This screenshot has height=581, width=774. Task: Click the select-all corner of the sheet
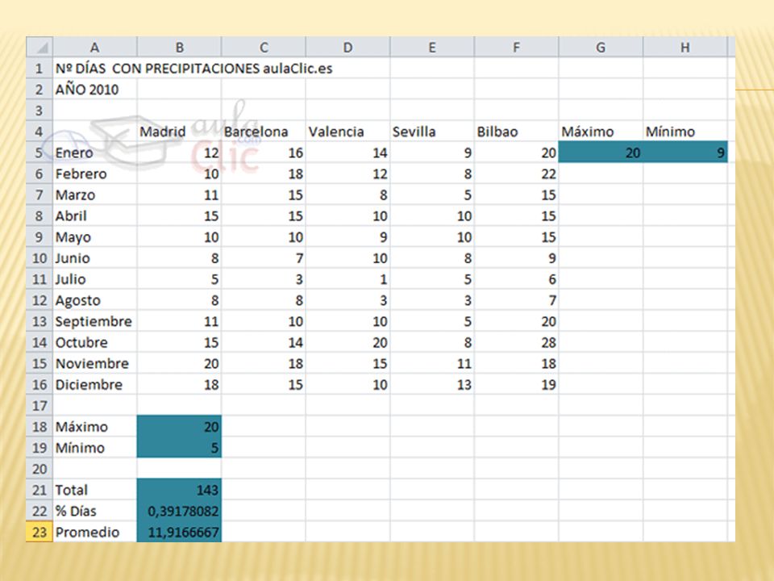[x=40, y=47]
